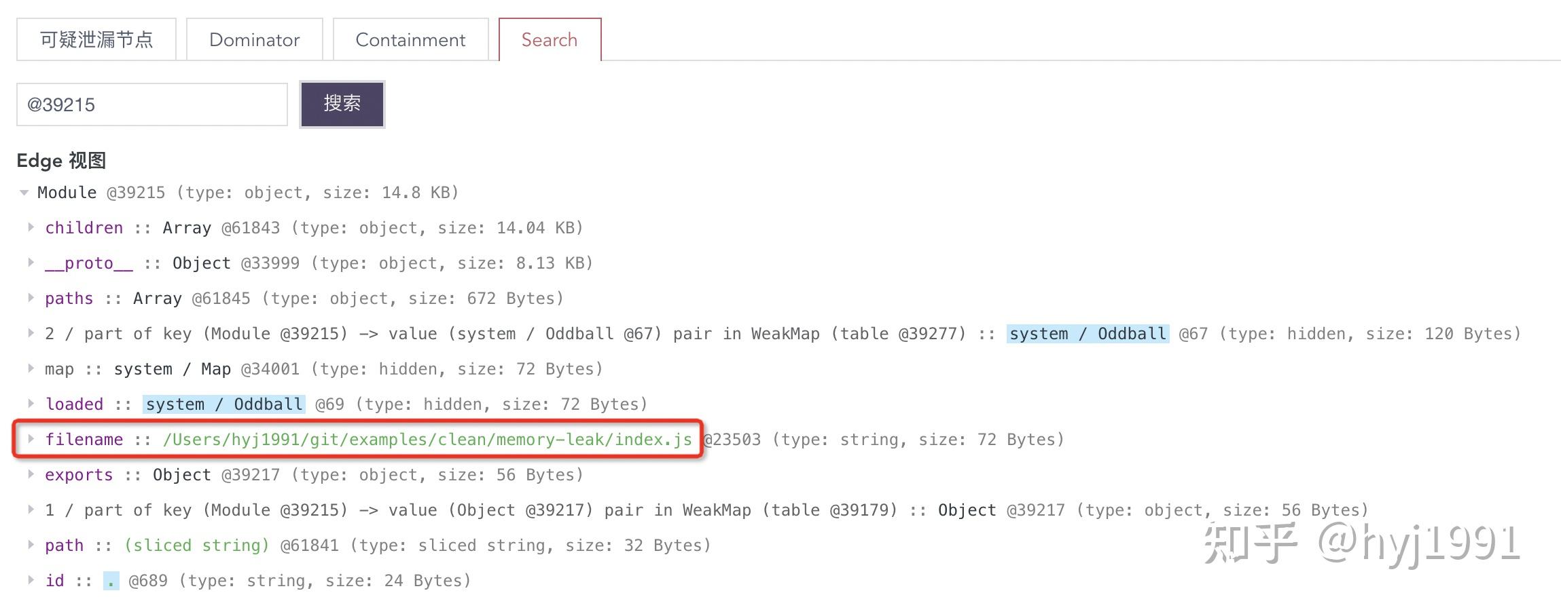The image size is (1561, 612).
Task: Click the @39215 search input field
Action: click(151, 103)
